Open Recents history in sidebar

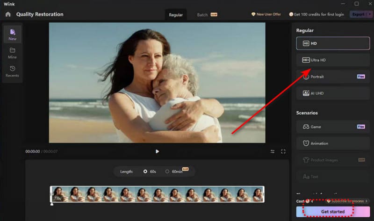(13, 71)
